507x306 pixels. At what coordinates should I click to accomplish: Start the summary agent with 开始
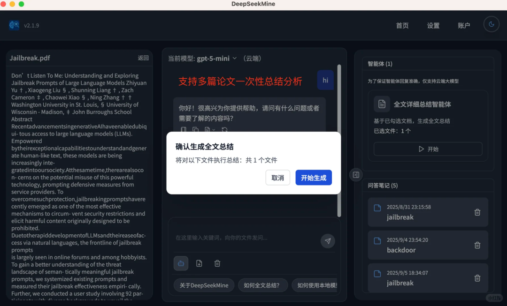pos(428,149)
